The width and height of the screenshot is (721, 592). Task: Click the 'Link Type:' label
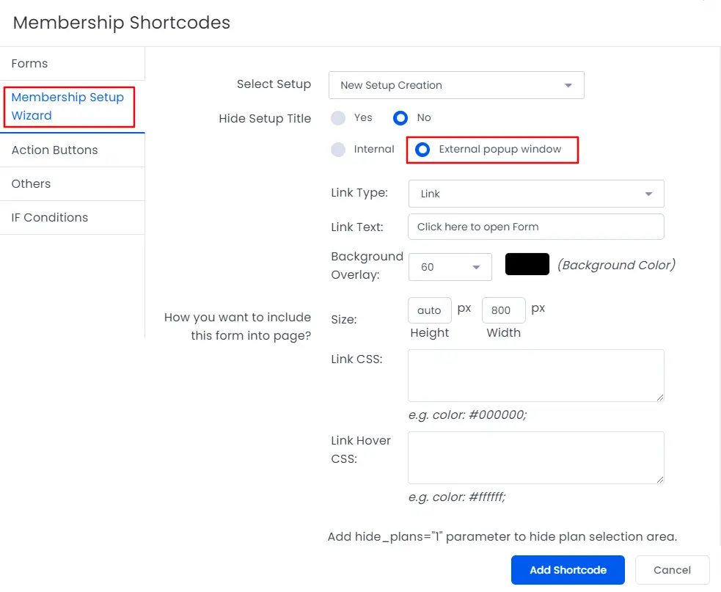coord(359,193)
